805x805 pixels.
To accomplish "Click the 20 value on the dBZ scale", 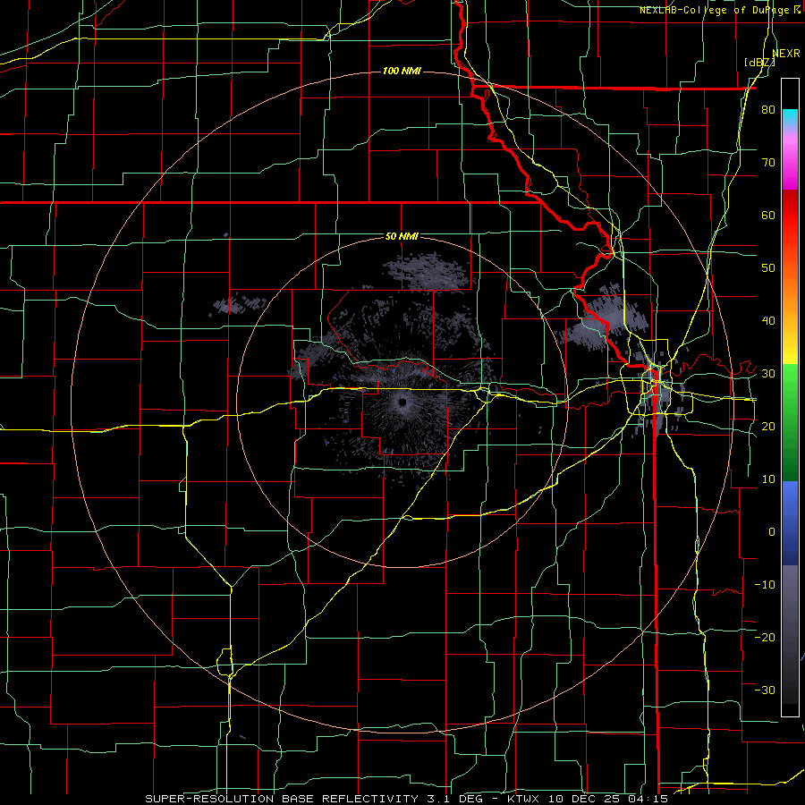I will 768,426.
